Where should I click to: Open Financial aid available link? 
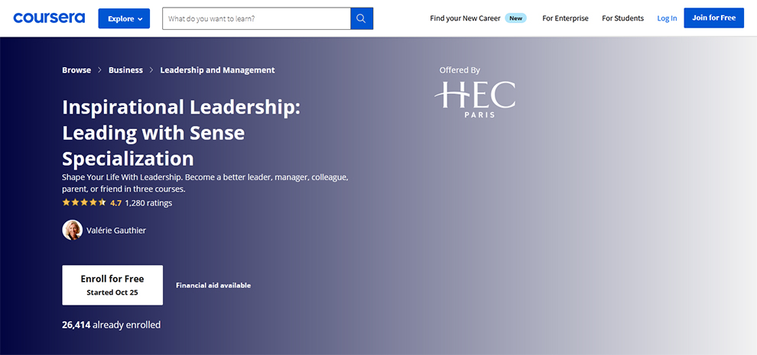point(213,286)
